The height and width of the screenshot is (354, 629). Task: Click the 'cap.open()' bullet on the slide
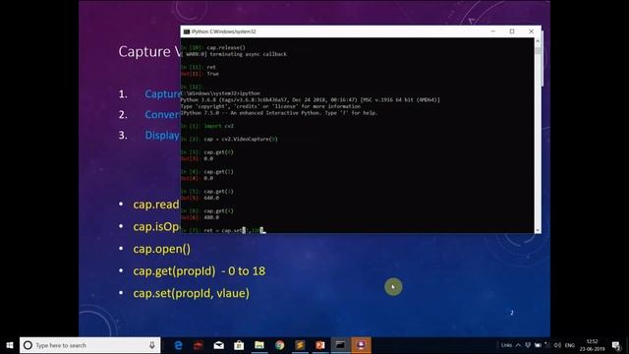(x=162, y=249)
